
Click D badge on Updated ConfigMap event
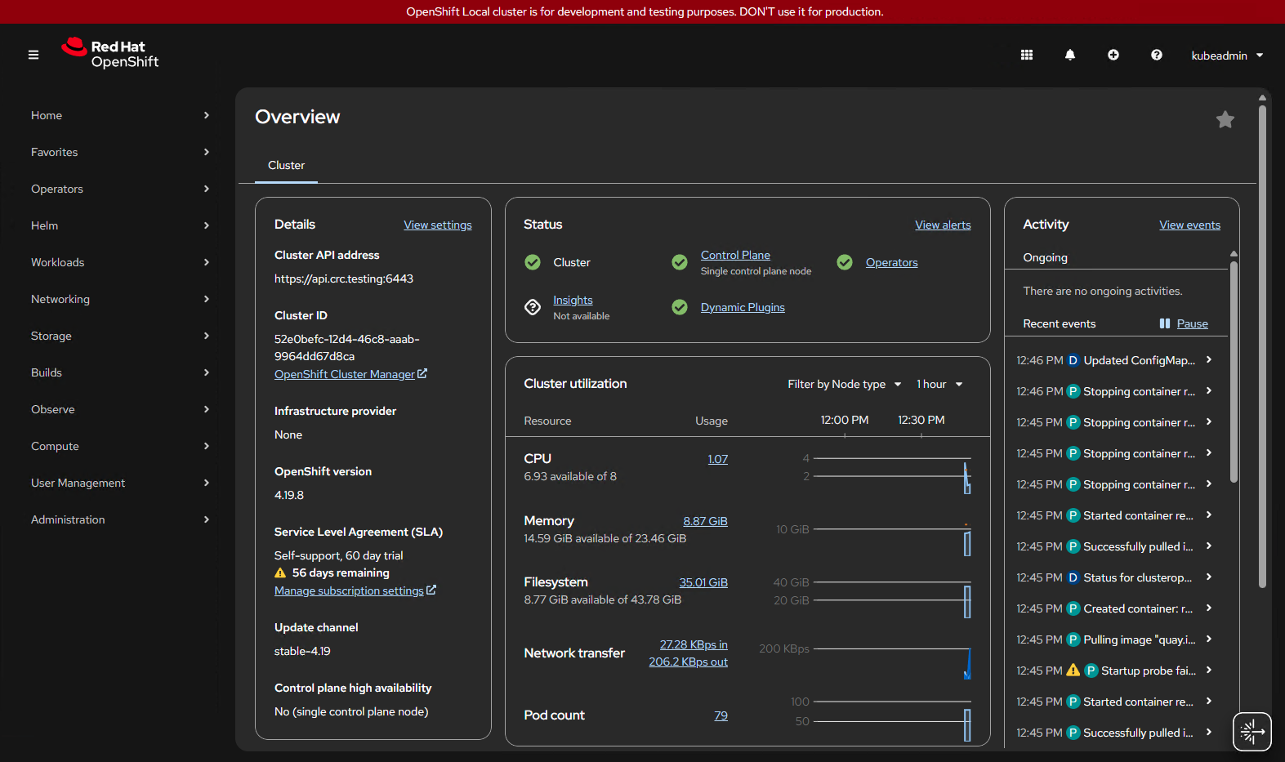[x=1073, y=360]
